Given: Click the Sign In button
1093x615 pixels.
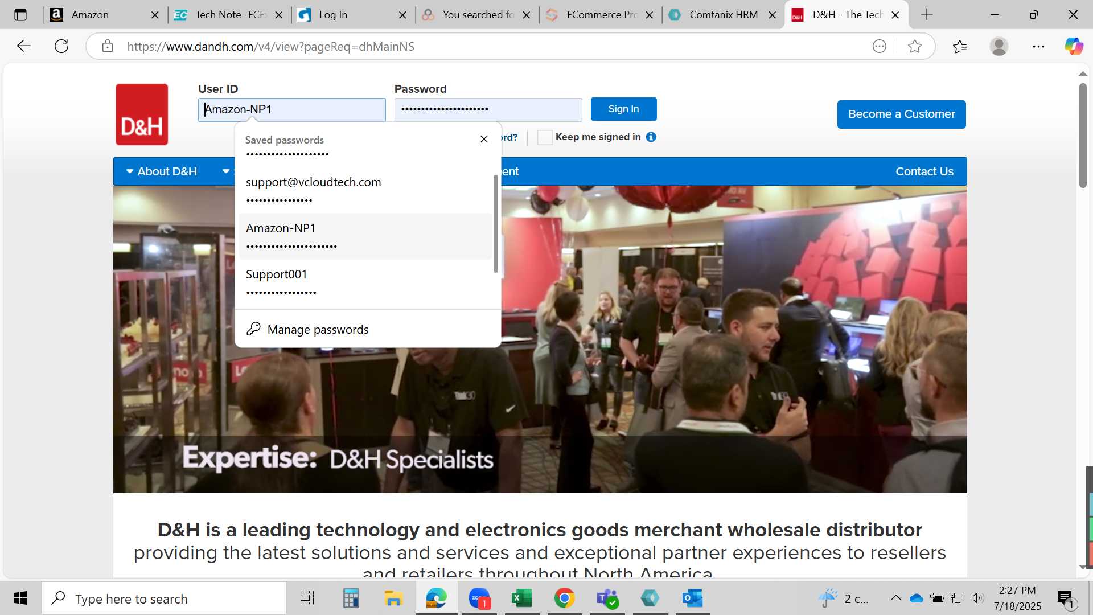Looking at the screenshot, I should coord(624,109).
